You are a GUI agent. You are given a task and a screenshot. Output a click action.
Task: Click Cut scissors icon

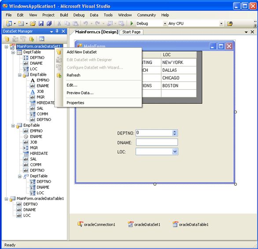coord(59,23)
